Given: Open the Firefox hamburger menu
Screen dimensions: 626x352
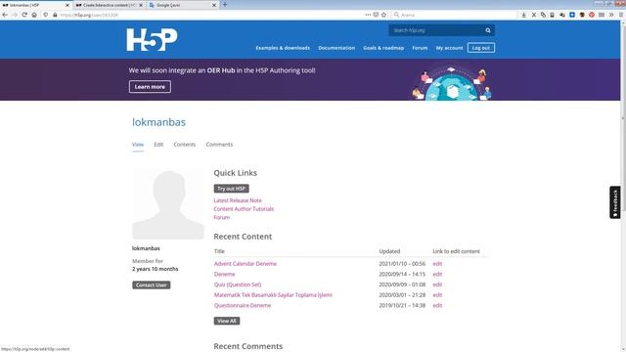Looking at the screenshot, I should 621,15.
